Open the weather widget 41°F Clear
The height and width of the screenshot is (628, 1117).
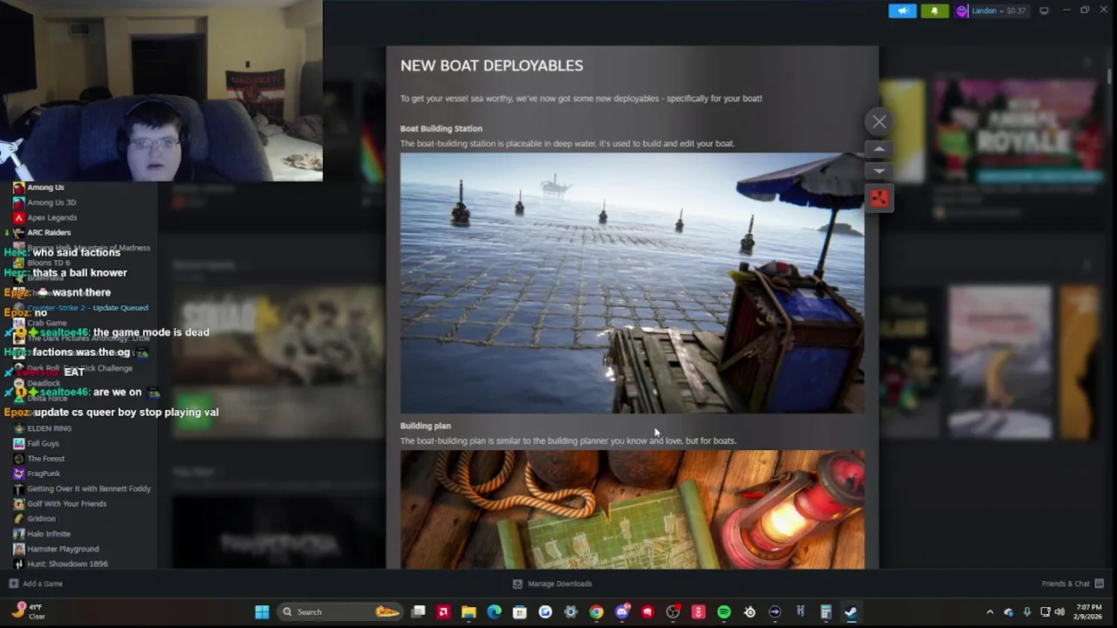tap(30, 611)
